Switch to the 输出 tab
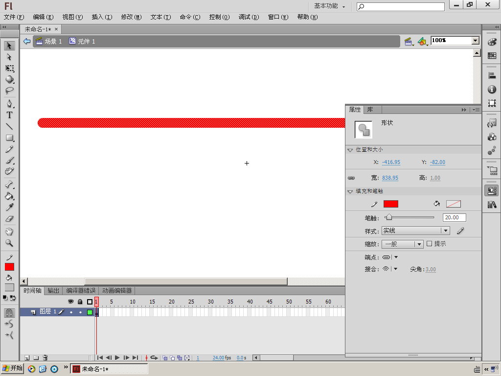 (53, 291)
